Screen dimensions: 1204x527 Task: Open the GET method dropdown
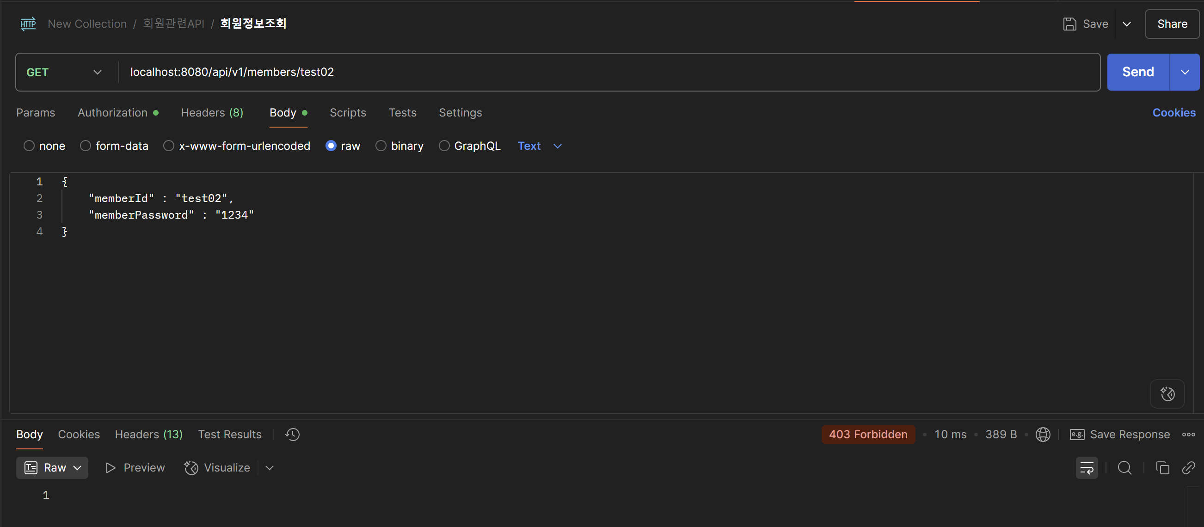pyautogui.click(x=64, y=72)
